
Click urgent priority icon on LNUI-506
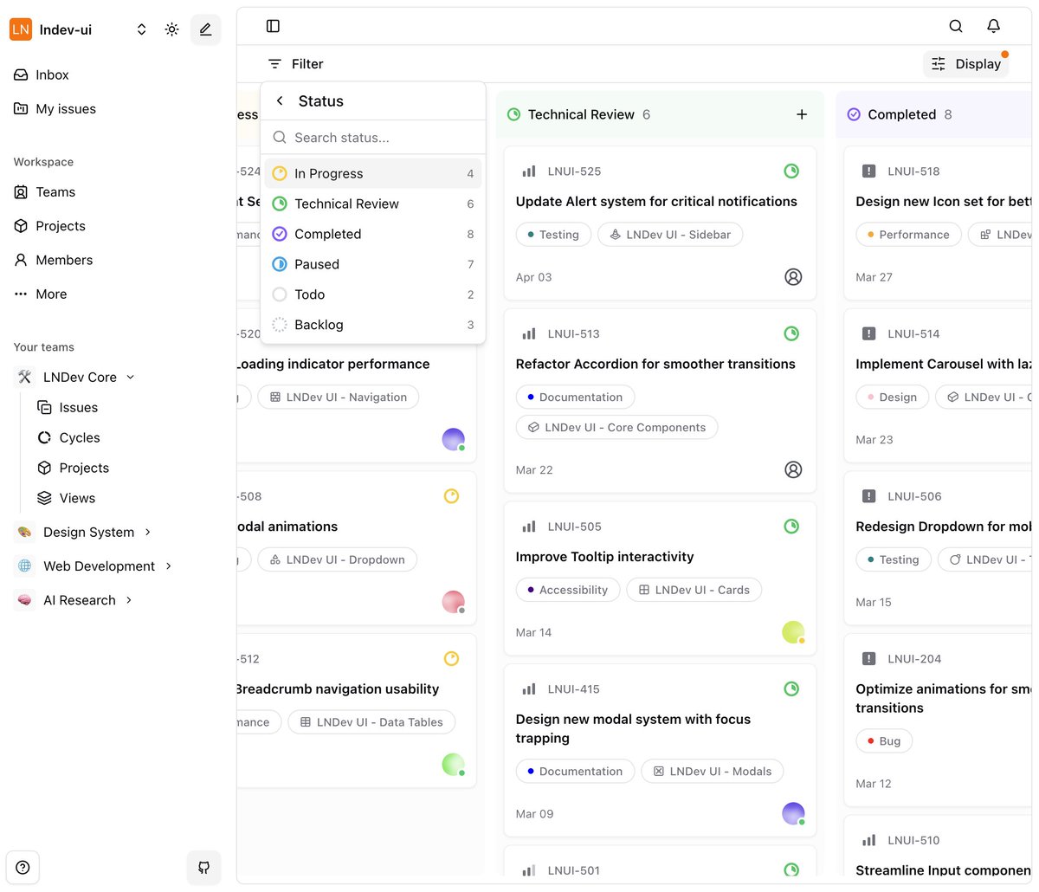[x=869, y=496]
